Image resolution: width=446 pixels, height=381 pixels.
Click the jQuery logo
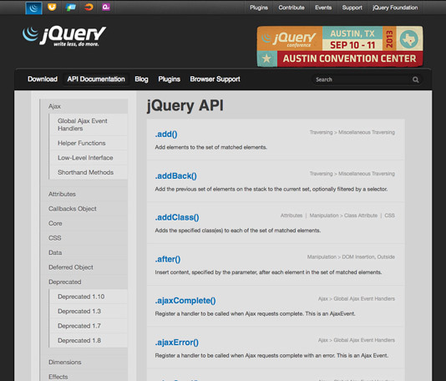coord(64,36)
